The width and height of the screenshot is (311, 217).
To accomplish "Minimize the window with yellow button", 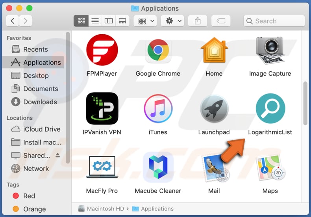I will [x=19, y=8].
